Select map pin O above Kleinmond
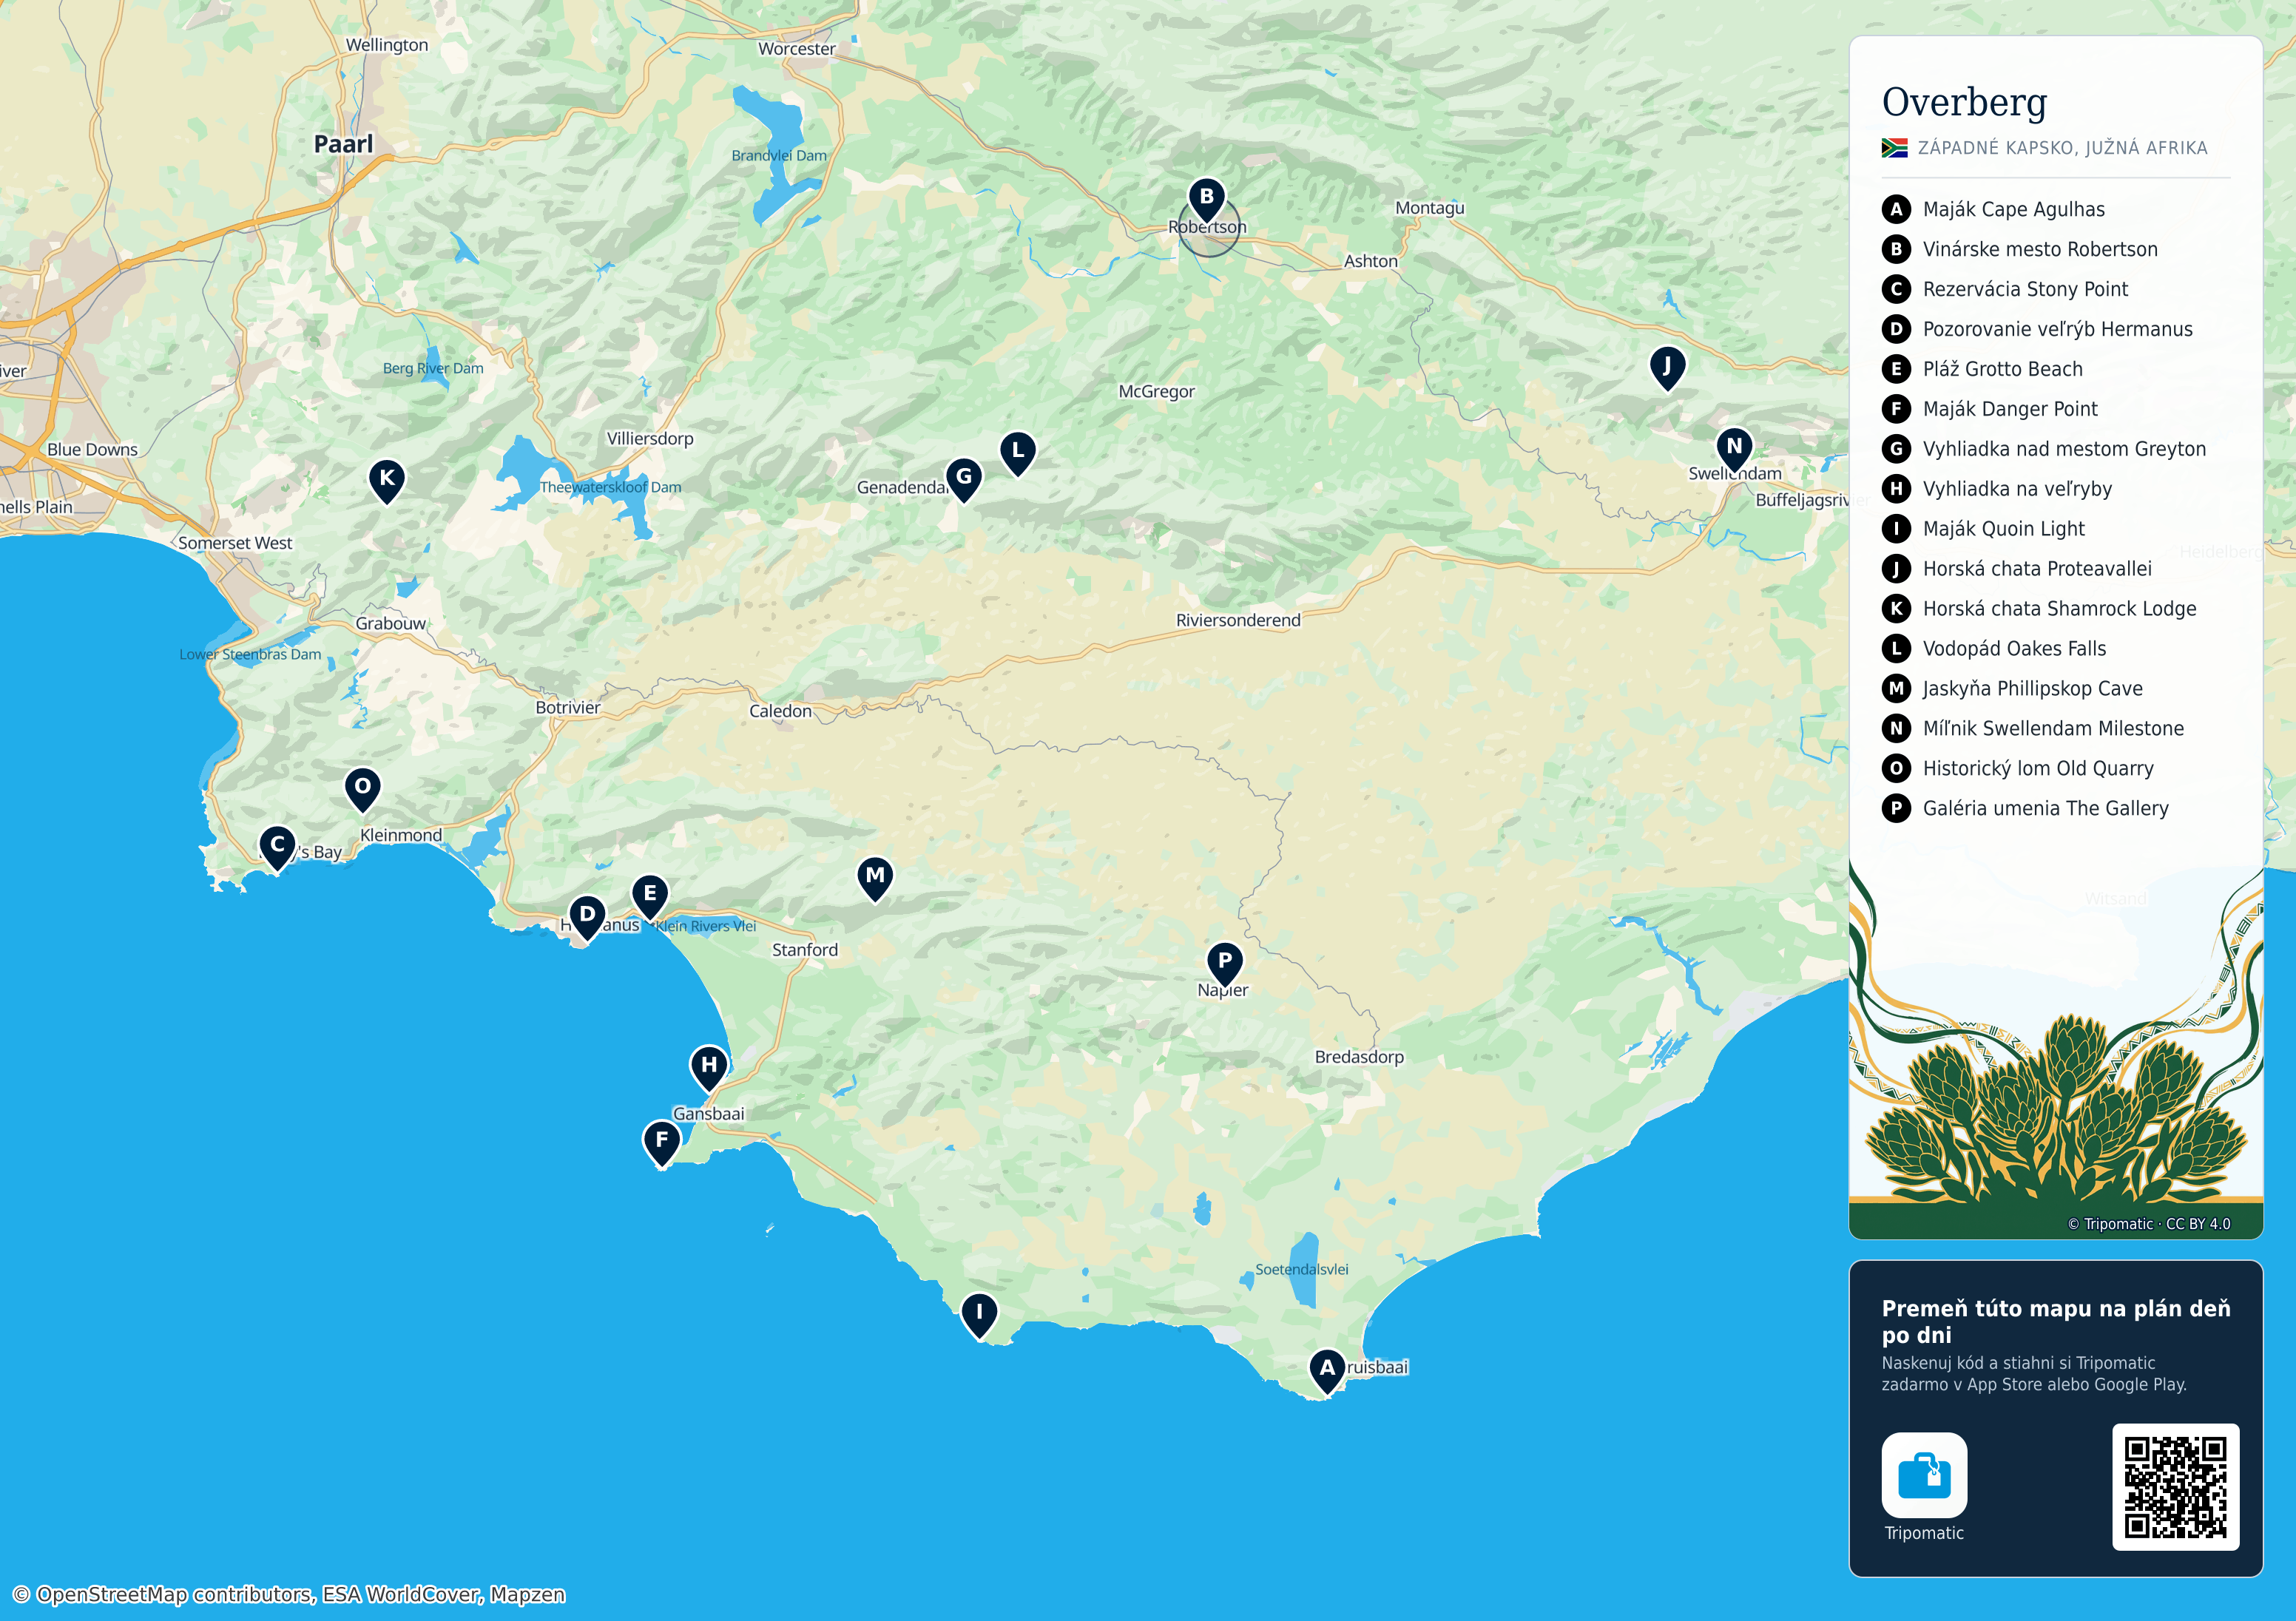 click(363, 791)
